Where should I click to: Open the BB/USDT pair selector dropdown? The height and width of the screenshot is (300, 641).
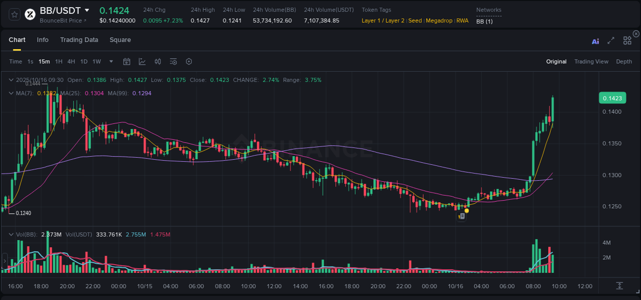click(x=87, y=10)
